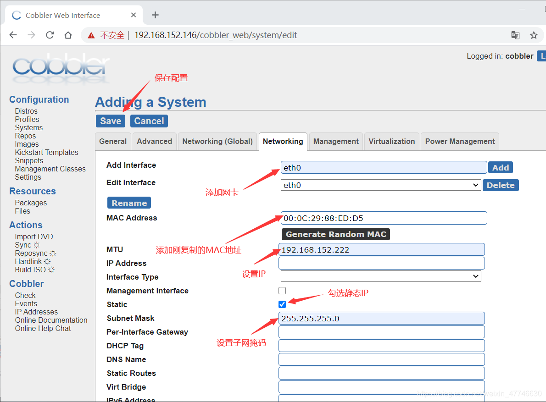Screen dimensions: 546x402
Task: Open the Power Management tab
Action: [460, 142]
